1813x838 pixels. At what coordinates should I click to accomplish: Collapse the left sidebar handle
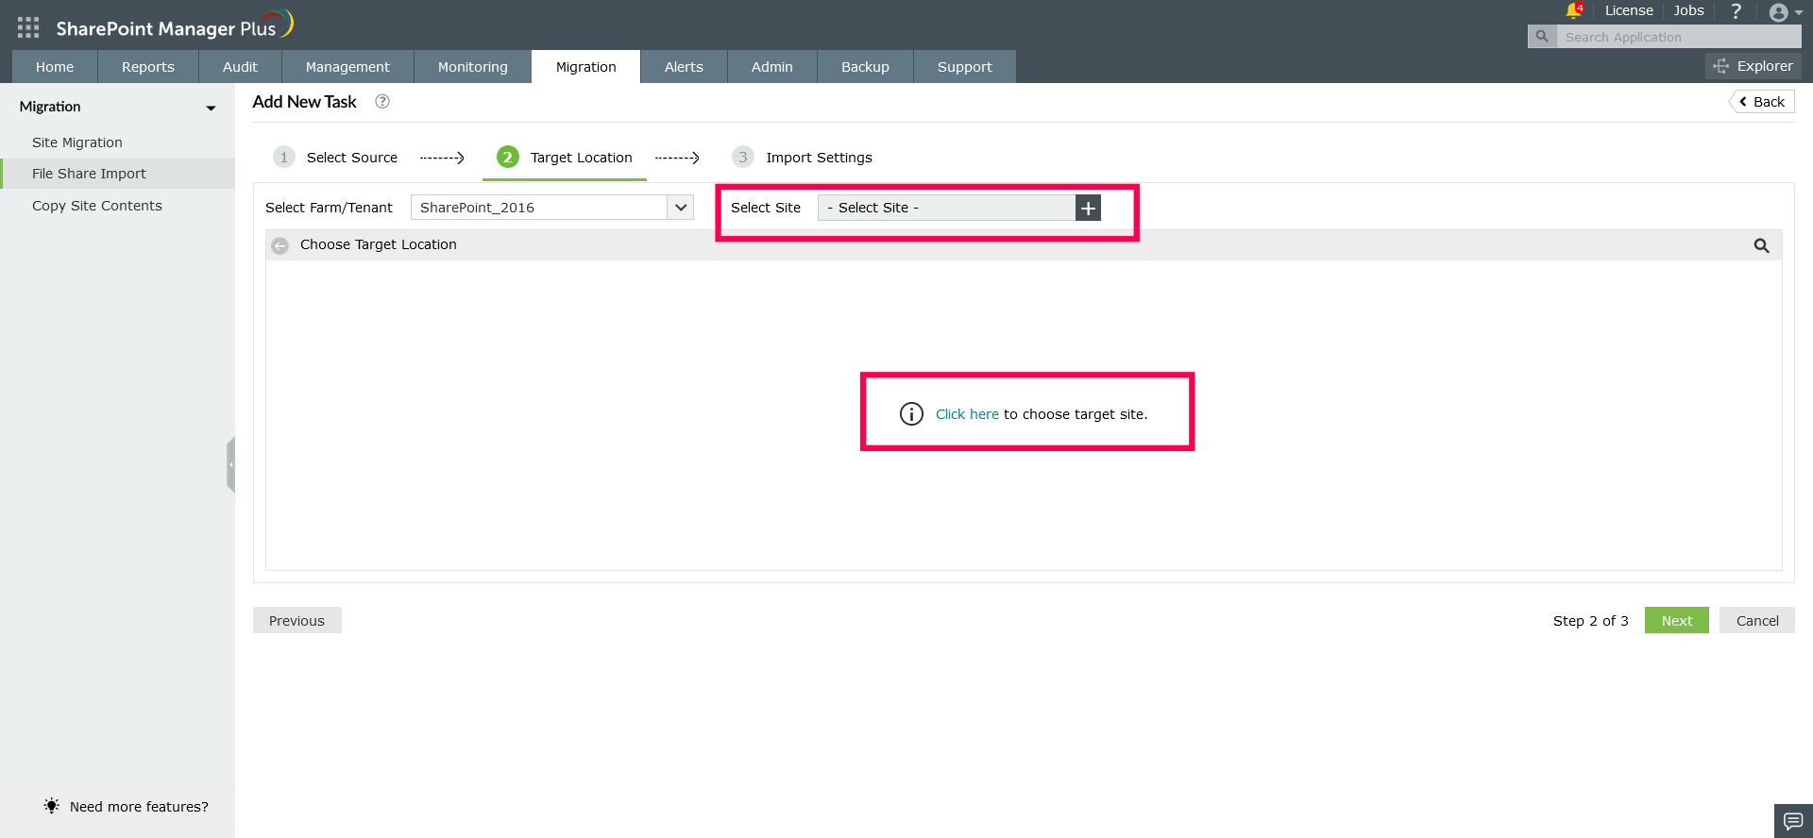230,464
